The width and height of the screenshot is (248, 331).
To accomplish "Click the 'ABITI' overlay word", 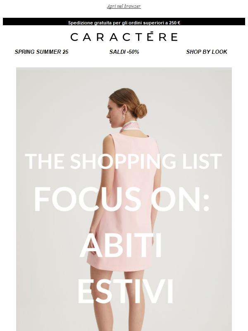I will pyautogui.click(x=121, y=245).
